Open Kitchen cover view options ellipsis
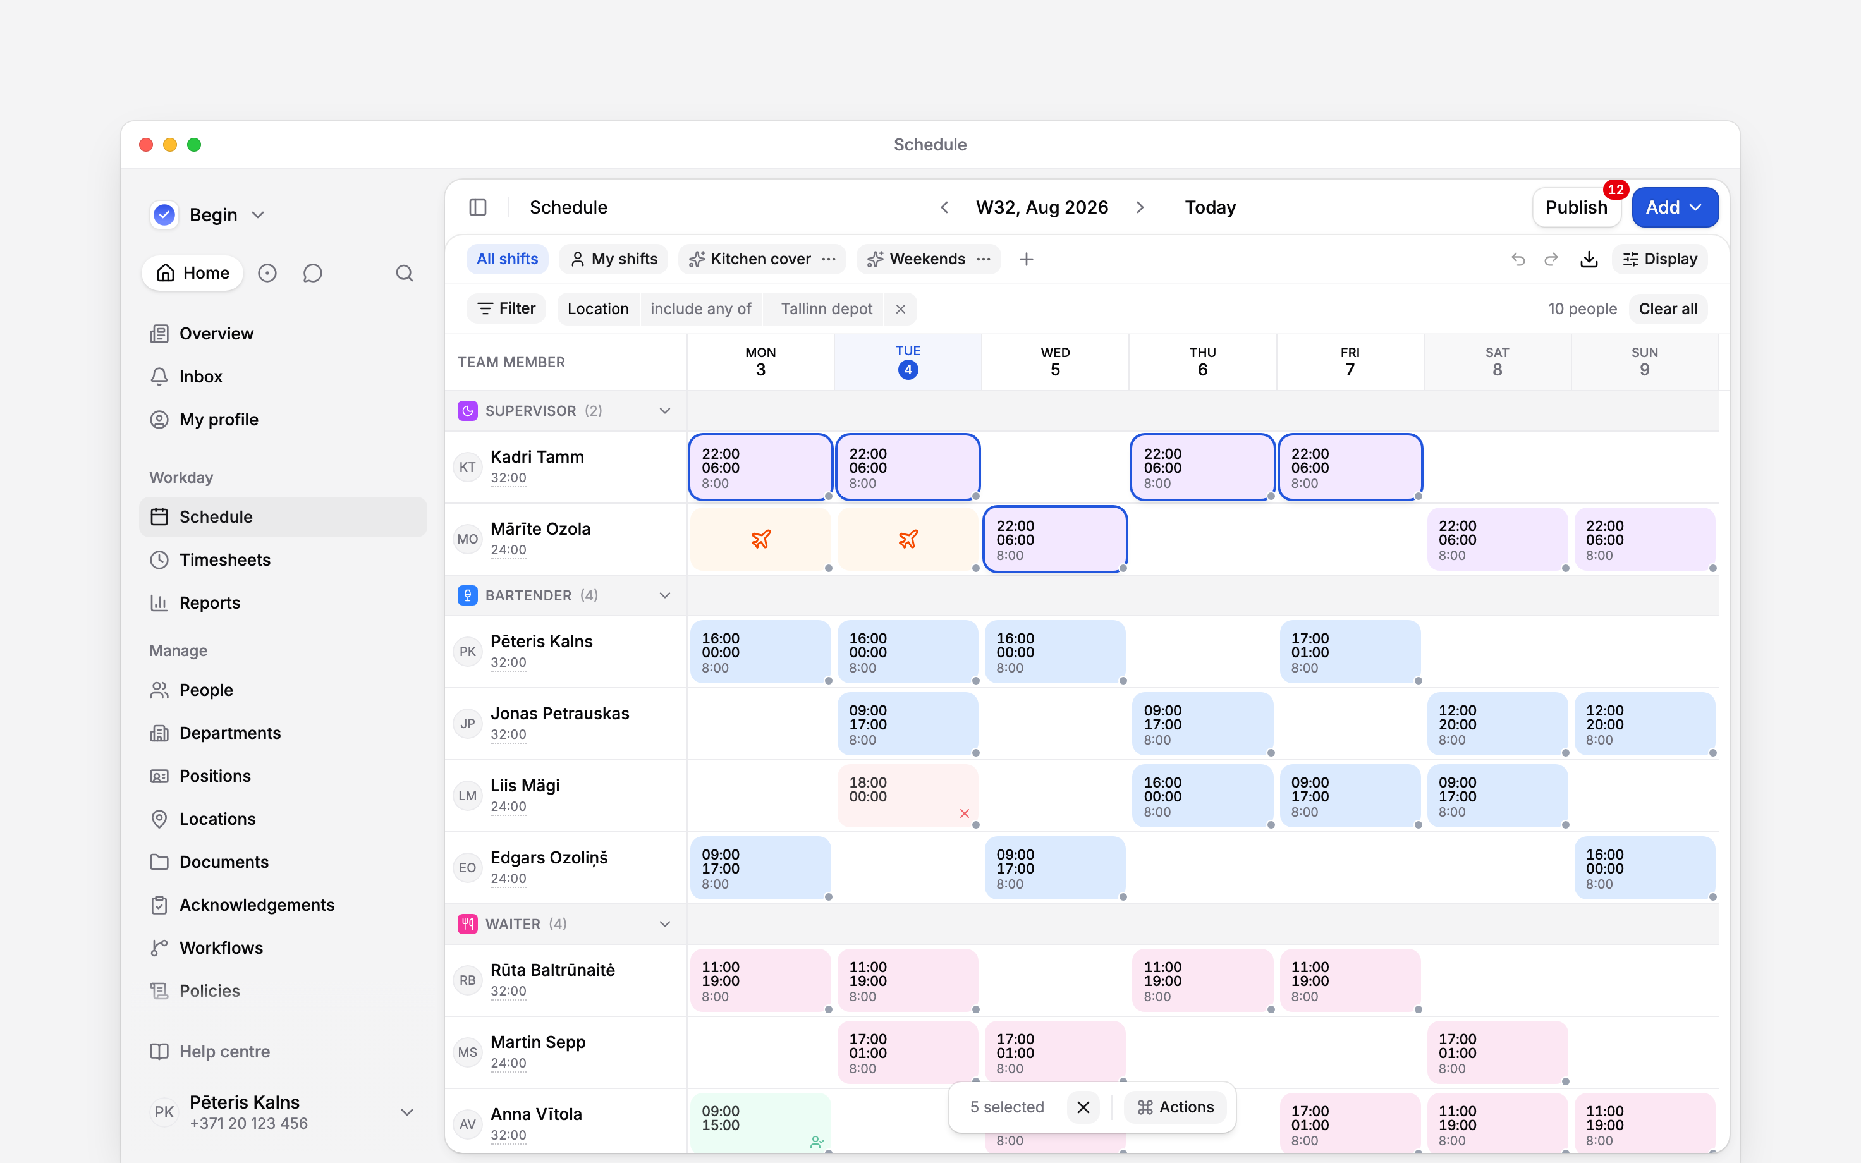Screen dimensions: 1861x1163 tap(828, 259)
